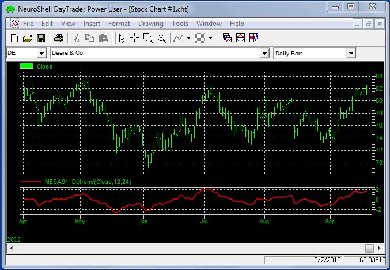Select the arrow pointer tool

point(122,38)
